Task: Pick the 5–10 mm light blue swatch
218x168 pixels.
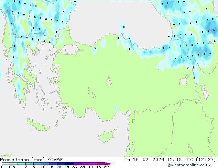Action: coord(37,164)
